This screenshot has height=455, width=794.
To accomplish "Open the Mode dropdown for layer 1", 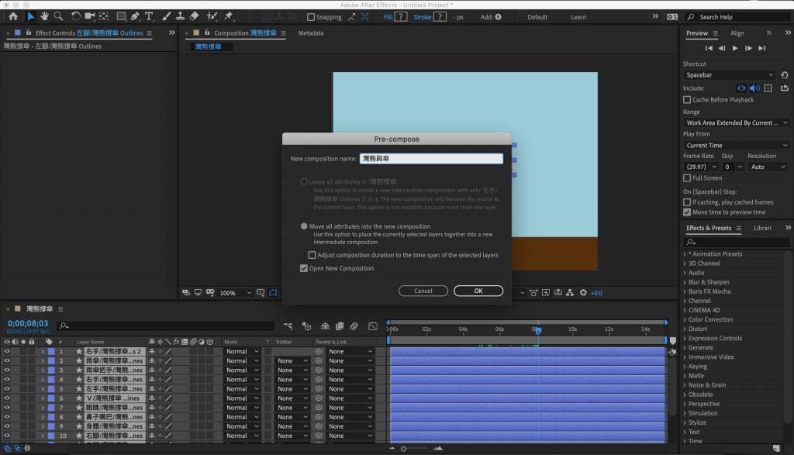I will (240, 352).
